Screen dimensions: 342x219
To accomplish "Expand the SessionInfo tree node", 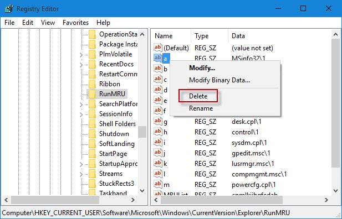I will point(81,114).
